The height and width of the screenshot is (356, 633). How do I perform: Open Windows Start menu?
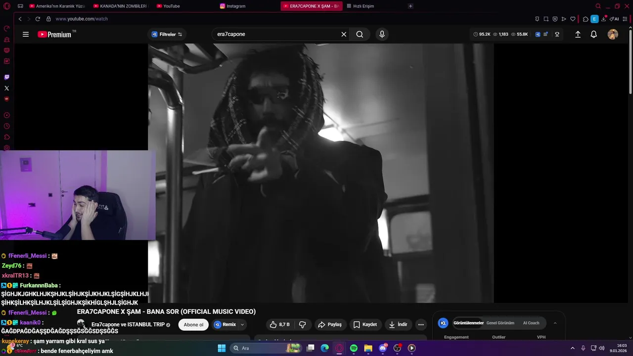tap(222, 348)
